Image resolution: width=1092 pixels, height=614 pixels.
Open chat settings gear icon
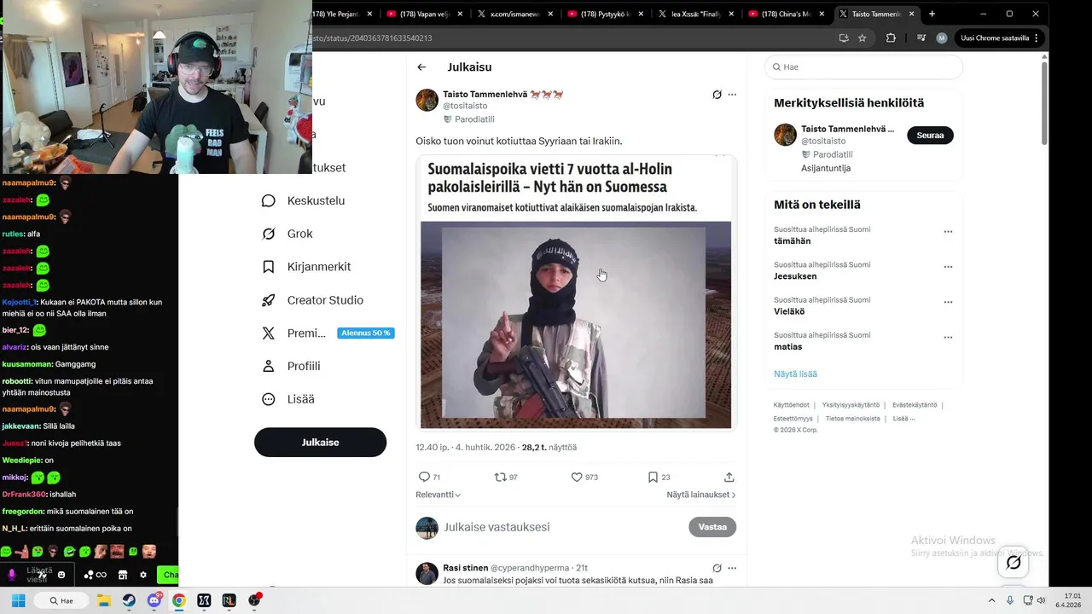pos(143,575)
